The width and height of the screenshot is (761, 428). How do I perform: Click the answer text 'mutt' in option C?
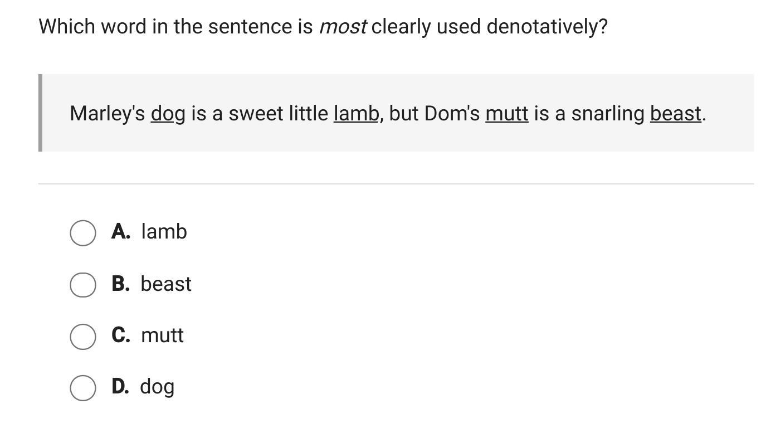[162, 335]
